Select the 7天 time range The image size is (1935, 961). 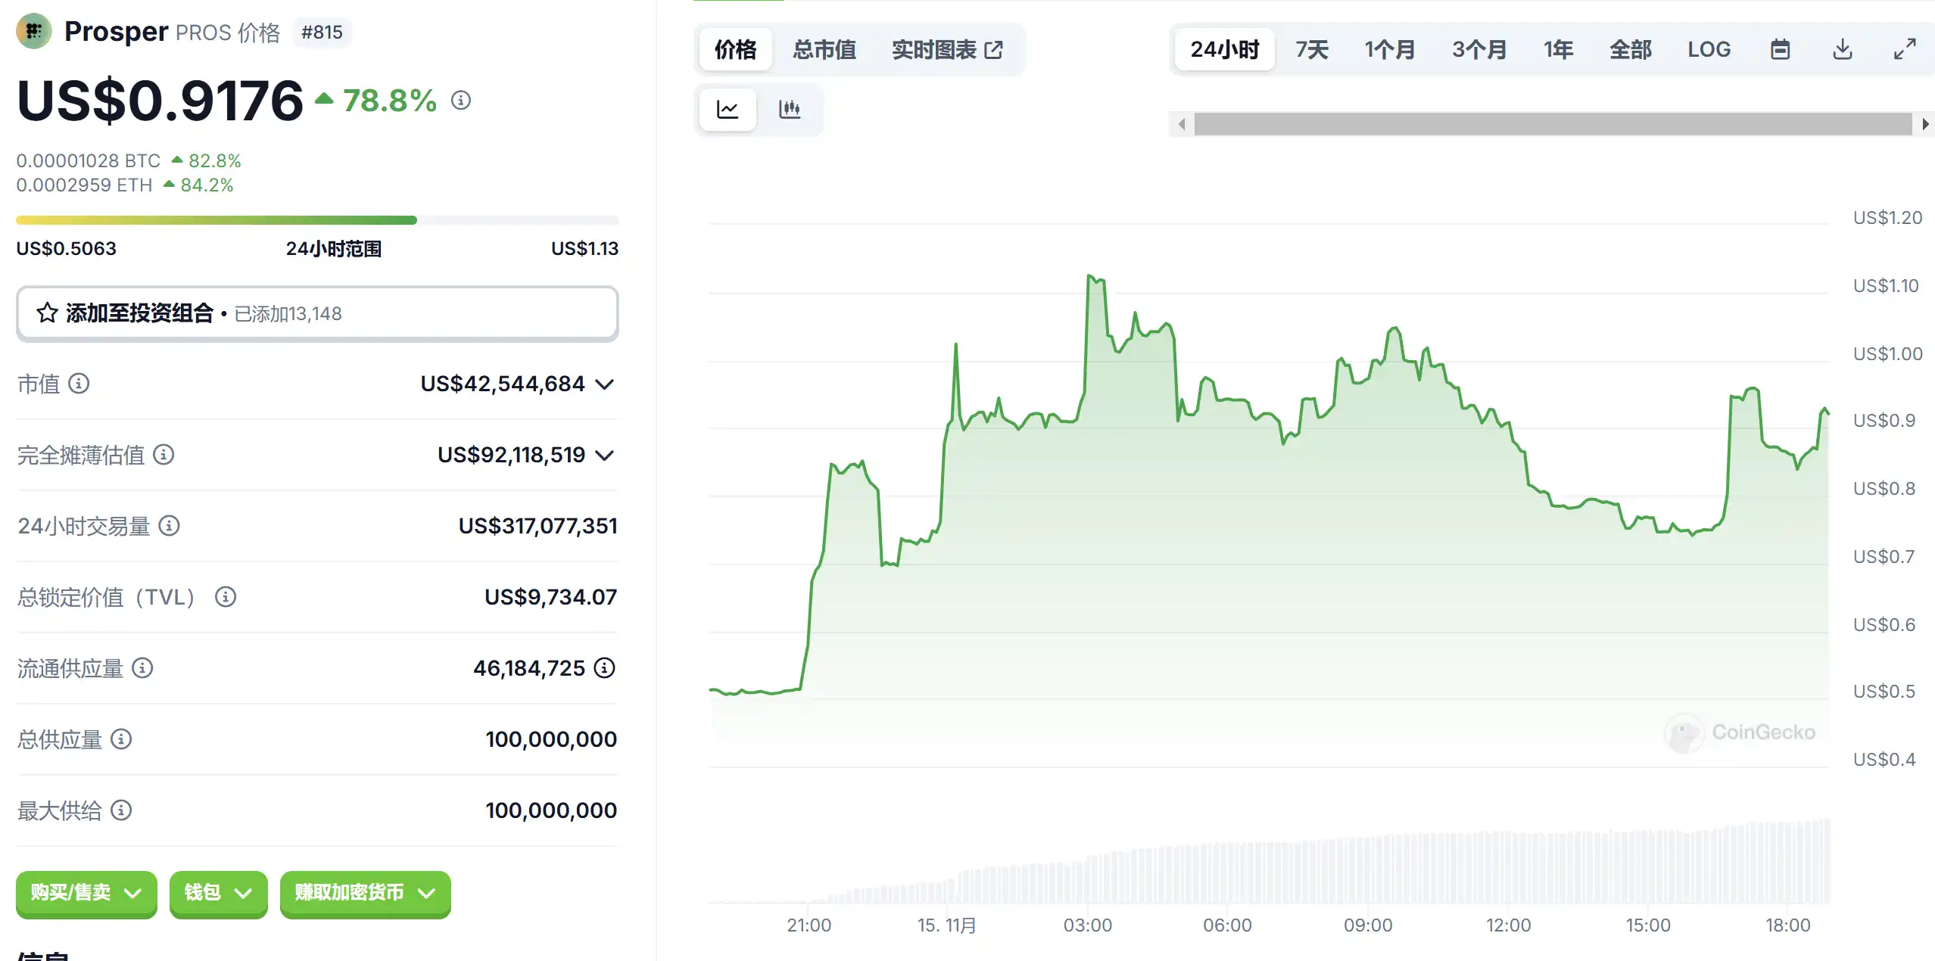pyautogui.click(x=1311, y=50)
